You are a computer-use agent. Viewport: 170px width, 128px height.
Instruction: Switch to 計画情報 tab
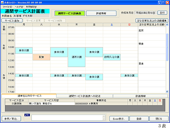[140, 96]
